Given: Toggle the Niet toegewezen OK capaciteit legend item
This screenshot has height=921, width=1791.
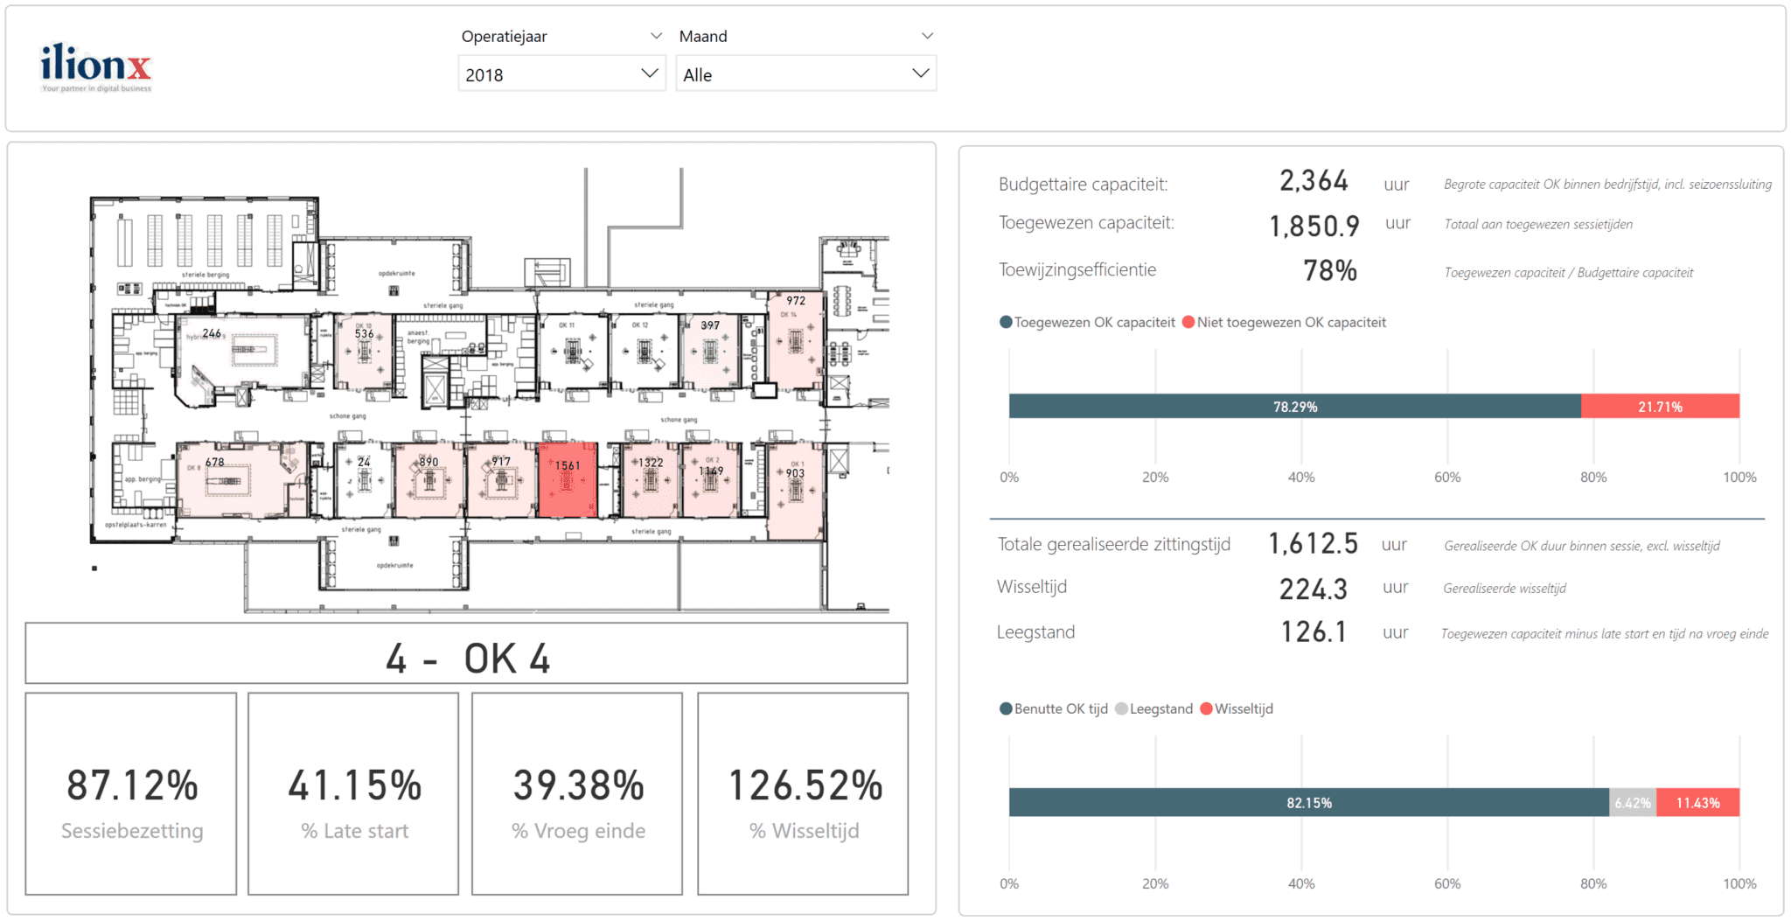Looking at the screenshot, I should click(1286, 322).
